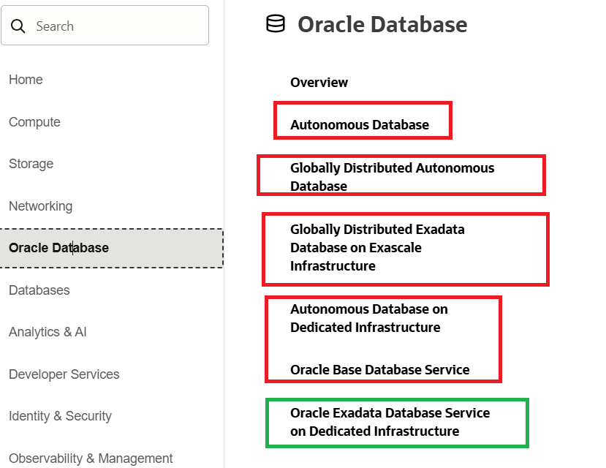Focus the Search input field

[105, 26]
